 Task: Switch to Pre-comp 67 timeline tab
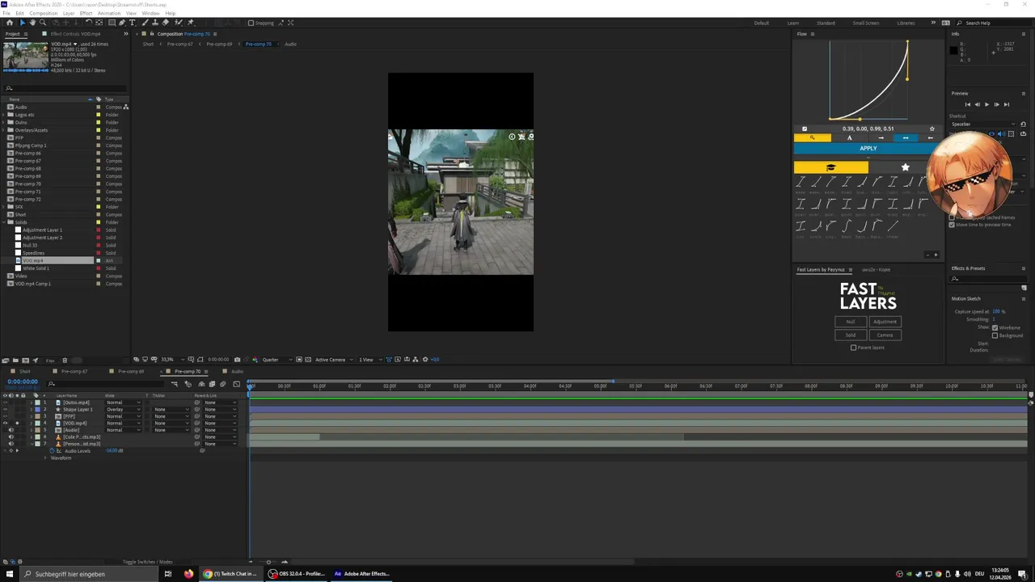point(74,372)
